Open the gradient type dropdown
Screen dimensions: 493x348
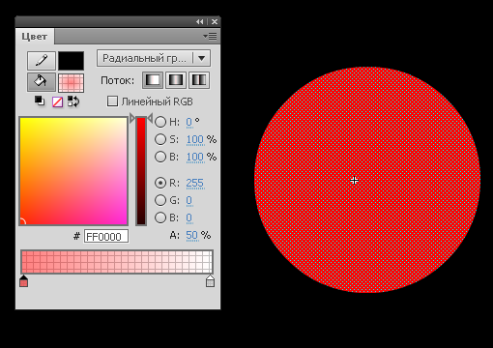[x=154, y=58]
